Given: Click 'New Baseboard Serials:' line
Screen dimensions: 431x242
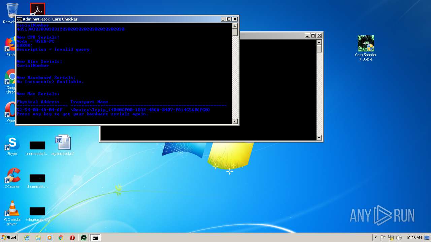Looking at the screenshot, I should point(46,78).
